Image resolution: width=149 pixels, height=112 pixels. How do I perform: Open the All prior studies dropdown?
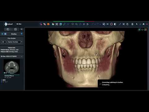pyautogui.click(x=3, y=42)
